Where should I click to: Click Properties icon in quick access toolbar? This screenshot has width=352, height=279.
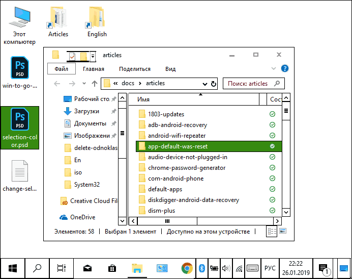pos(72,55)
